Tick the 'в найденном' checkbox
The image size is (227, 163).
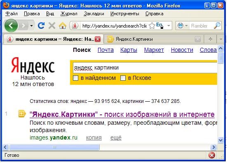(x=75, y=78)
